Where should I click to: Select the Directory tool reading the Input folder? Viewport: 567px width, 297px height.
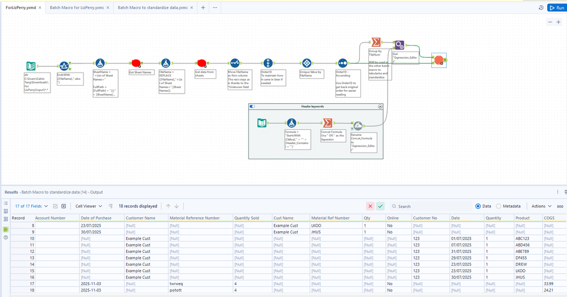tap(31, 66)
